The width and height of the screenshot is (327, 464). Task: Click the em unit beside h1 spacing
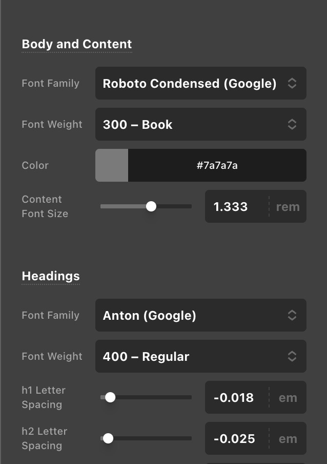(288, 397)
